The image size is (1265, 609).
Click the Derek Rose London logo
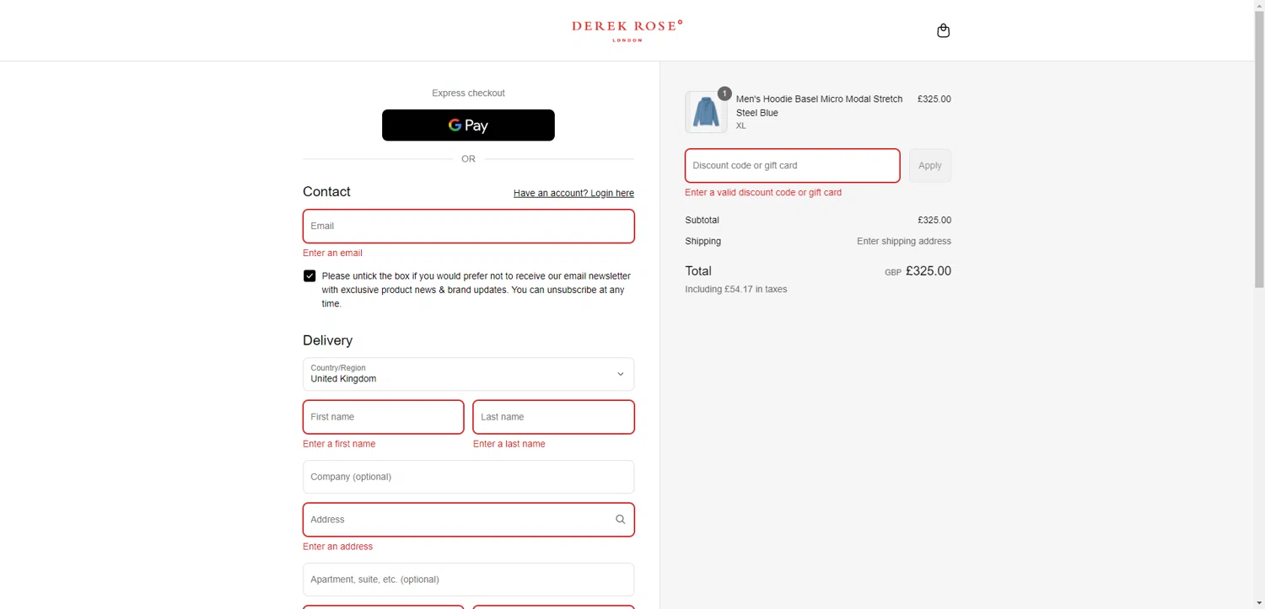coord(627,30)
